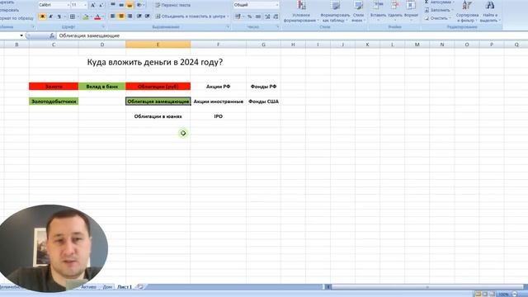Screen dimensions: 528x297
Task: Switch to the Лист1 sheet tab
Action: click(x=125, y=287)
